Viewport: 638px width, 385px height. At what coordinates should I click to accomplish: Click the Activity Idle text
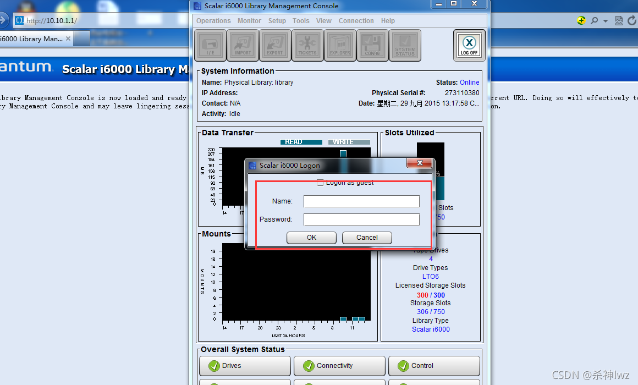221,114
